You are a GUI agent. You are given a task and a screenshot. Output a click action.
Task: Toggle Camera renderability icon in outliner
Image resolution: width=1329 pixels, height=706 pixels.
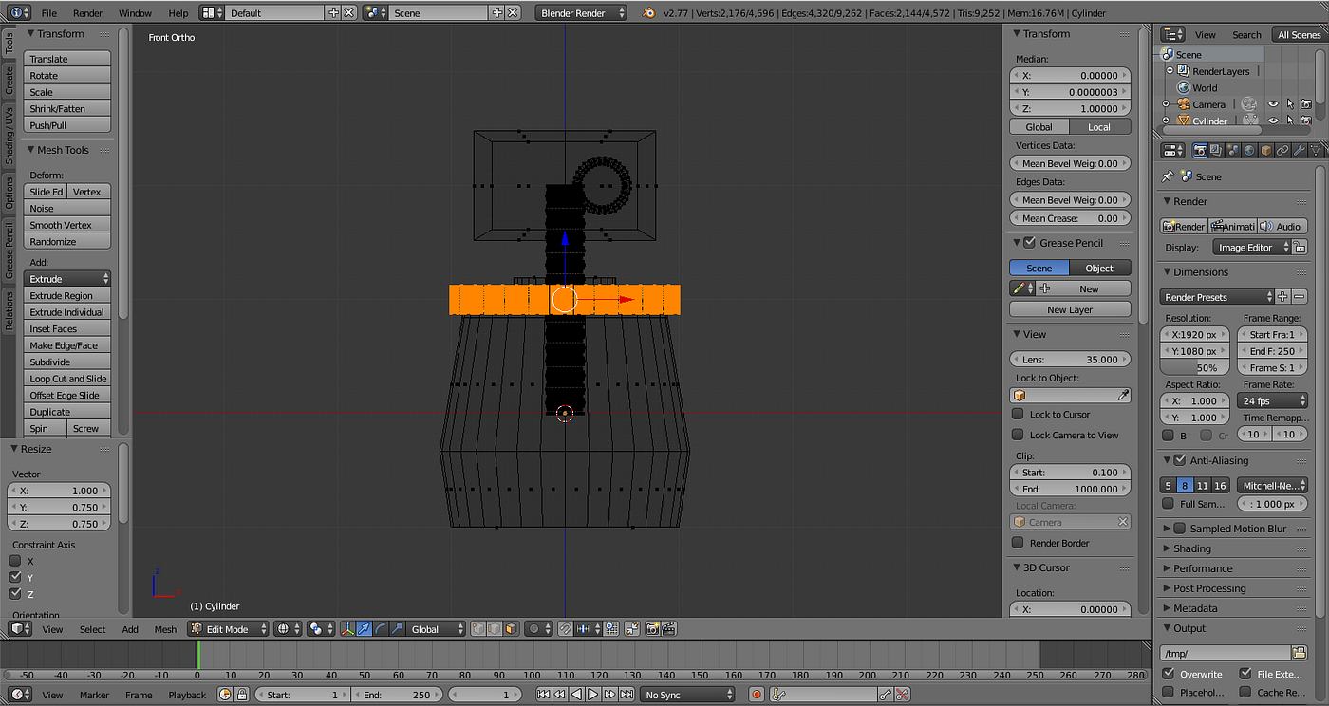tap(1306, 104)
